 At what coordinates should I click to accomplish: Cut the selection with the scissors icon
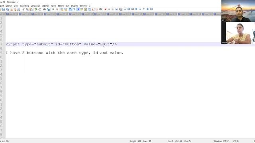[x=23, y=9]
